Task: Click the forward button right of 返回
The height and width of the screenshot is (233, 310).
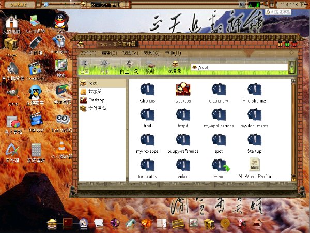Action: point(105,67)
